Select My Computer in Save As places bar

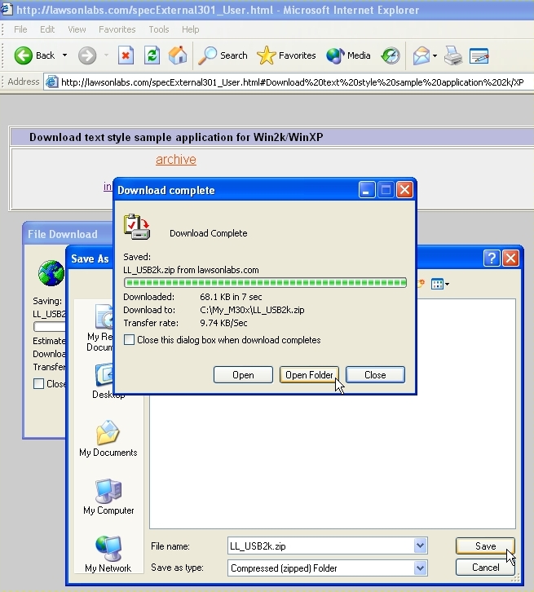(108, 497)
